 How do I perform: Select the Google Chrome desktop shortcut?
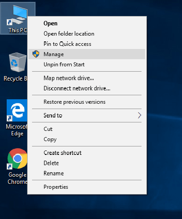pos(17,166)
